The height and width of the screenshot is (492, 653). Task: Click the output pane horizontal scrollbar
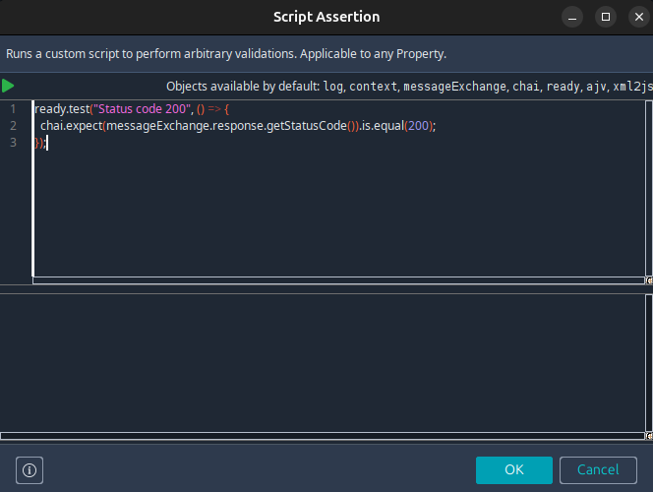tap(323, 436)
